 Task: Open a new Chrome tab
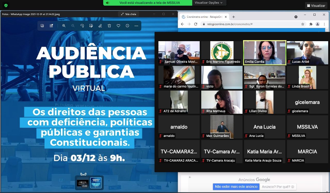(234, 17)
